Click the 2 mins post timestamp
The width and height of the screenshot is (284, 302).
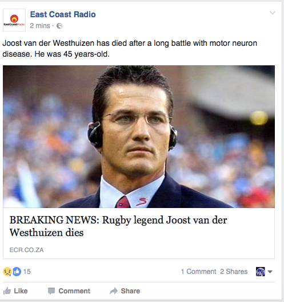(x=40, y=26)
